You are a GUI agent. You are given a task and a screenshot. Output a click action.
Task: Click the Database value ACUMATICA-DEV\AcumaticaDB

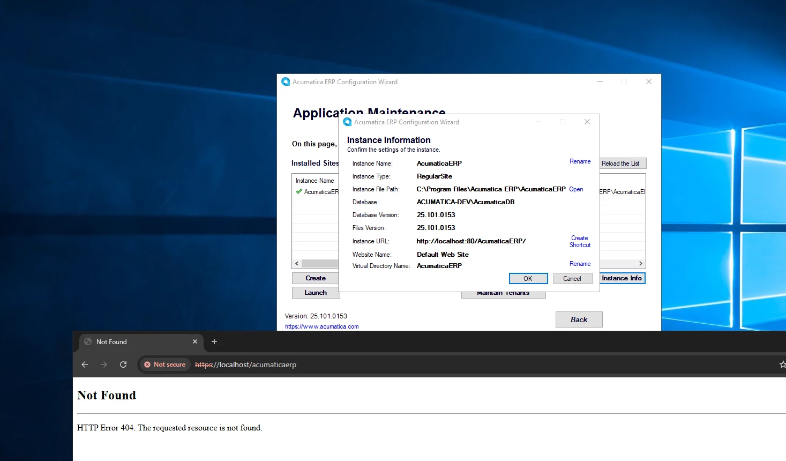466,202
